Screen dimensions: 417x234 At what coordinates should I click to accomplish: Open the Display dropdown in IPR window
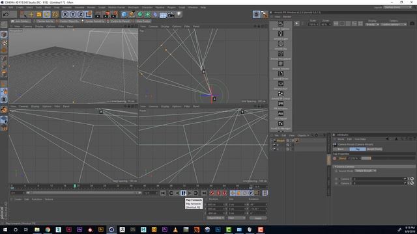coord(372,25)
